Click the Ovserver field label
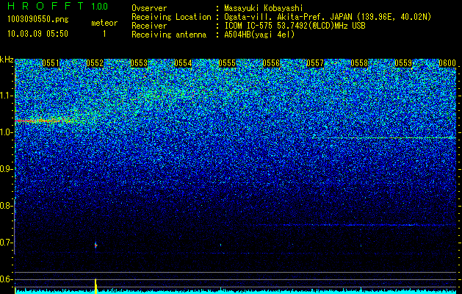The image size is (462, 294). tap(149, 8)
